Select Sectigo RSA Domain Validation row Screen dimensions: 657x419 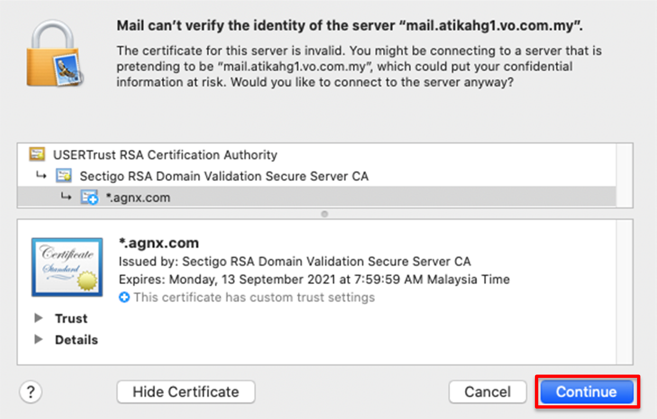coord(224,176)
